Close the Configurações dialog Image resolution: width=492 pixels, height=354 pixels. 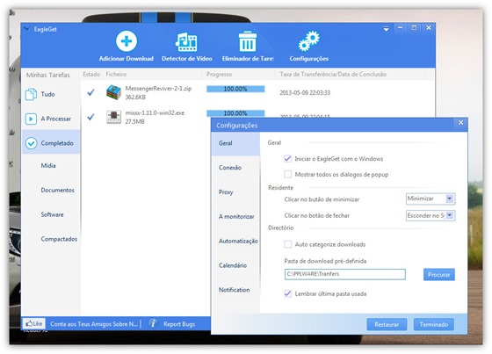460,123
